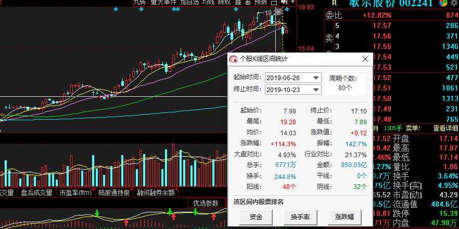Click the 涨跌幅 ranking button
459x229 pixels.
(345, 217)
